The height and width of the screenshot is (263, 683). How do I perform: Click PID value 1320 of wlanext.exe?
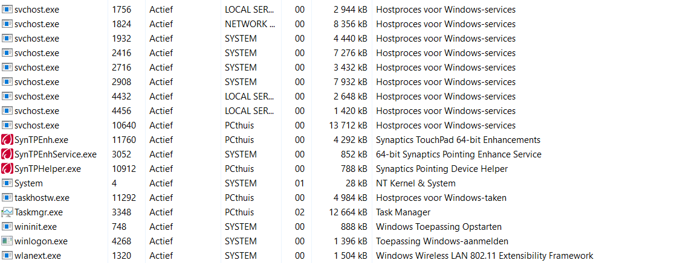pyautogui.click(x=121, y=256)
